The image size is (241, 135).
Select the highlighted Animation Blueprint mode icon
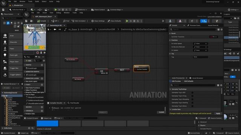click(203, 21)
